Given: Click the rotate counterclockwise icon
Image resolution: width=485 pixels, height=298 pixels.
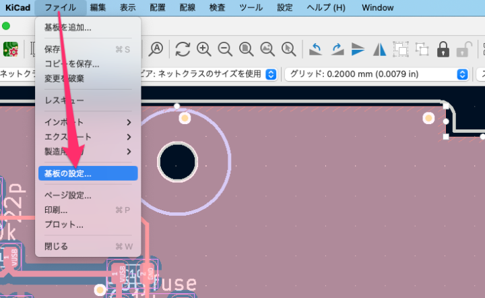Looking at the screenshot, I should click(315, 49).
